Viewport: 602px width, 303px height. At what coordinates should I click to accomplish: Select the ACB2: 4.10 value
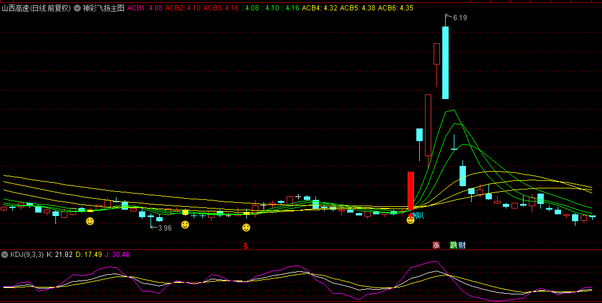[x=183, y=7]
